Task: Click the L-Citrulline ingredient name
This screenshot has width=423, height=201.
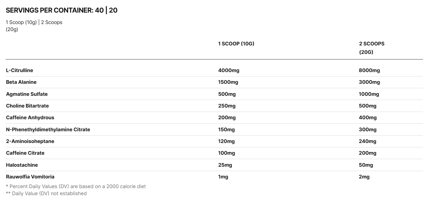Action: pyautogui.click(x=19, y=70)
